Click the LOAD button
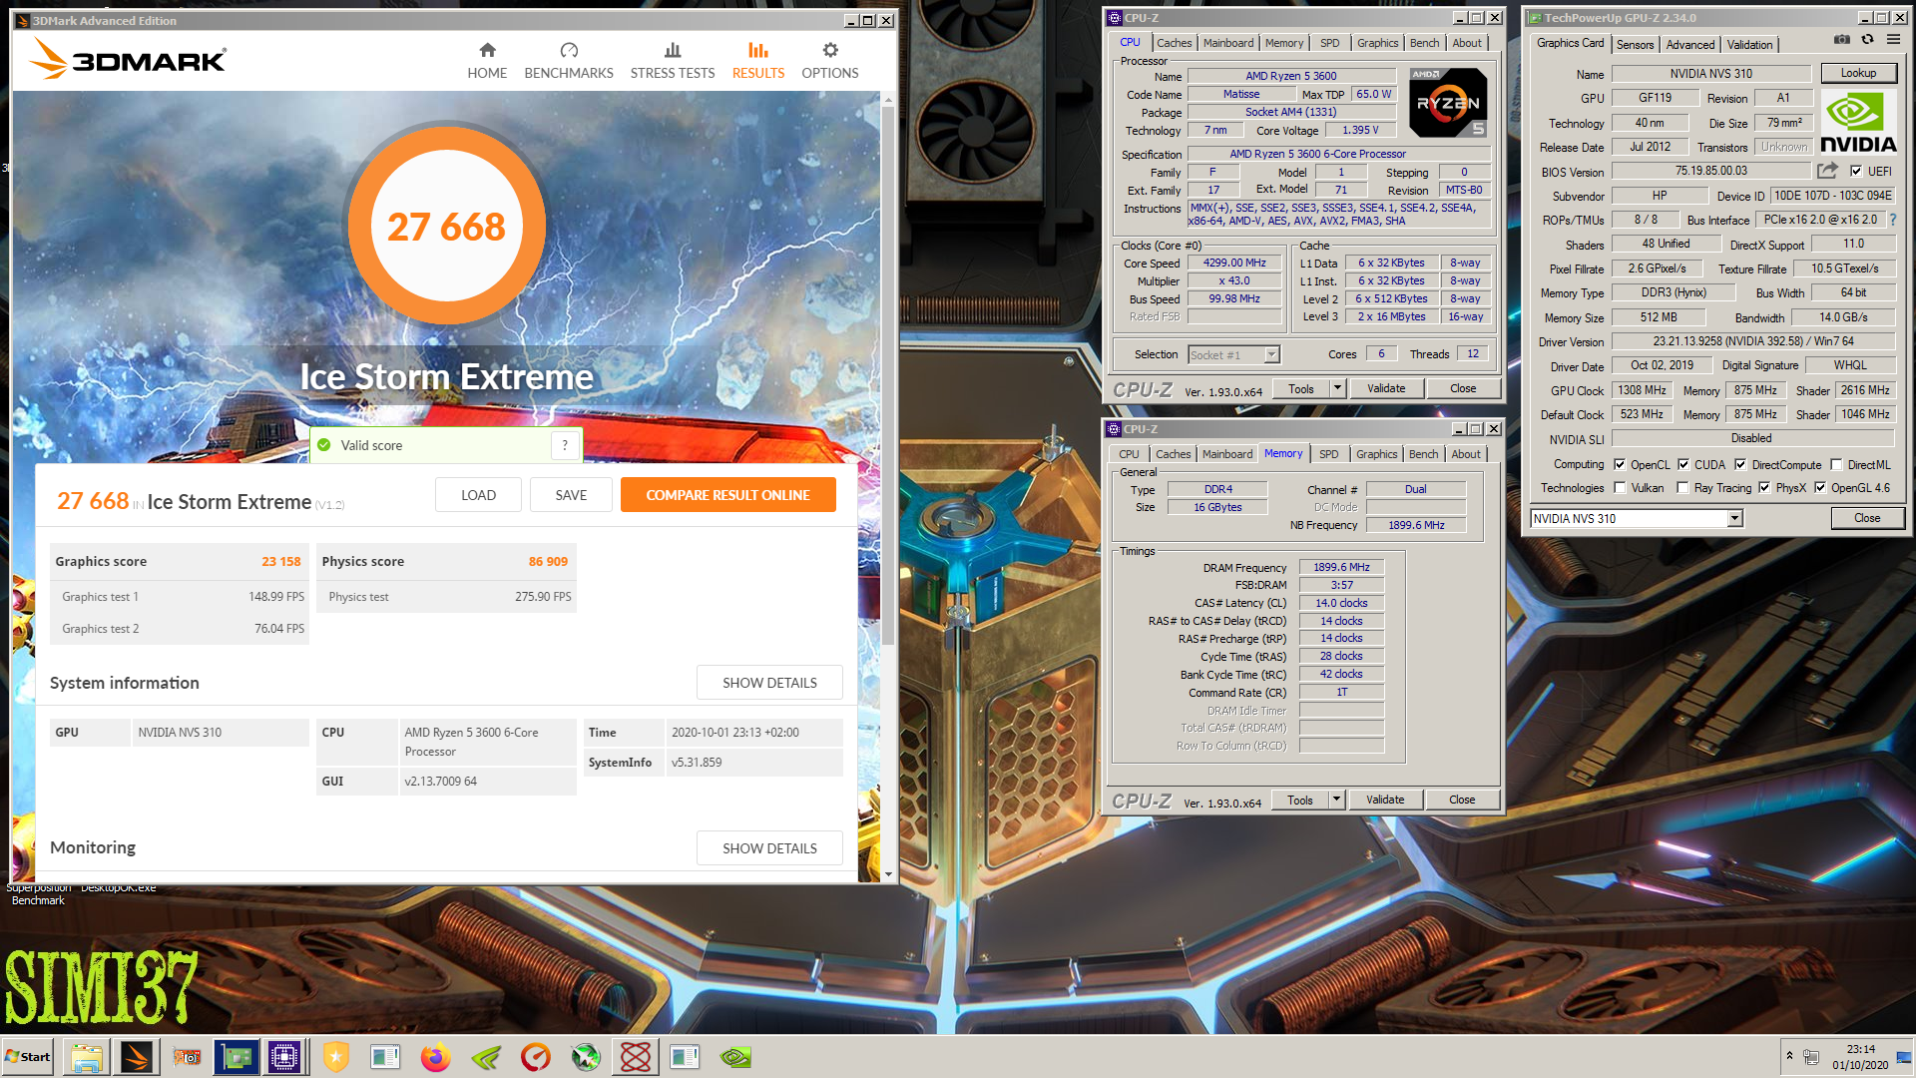 point(478,495)
